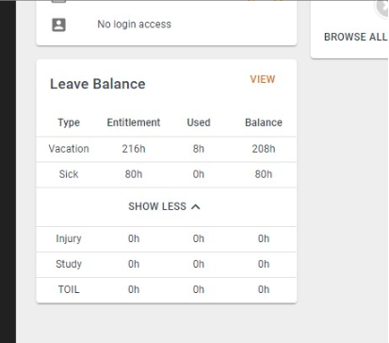Image resolution: width=389 pixels, height=343 pixels.
Task: Open the Leave Balance VIEW link
Action: click(x=263, y=79)
